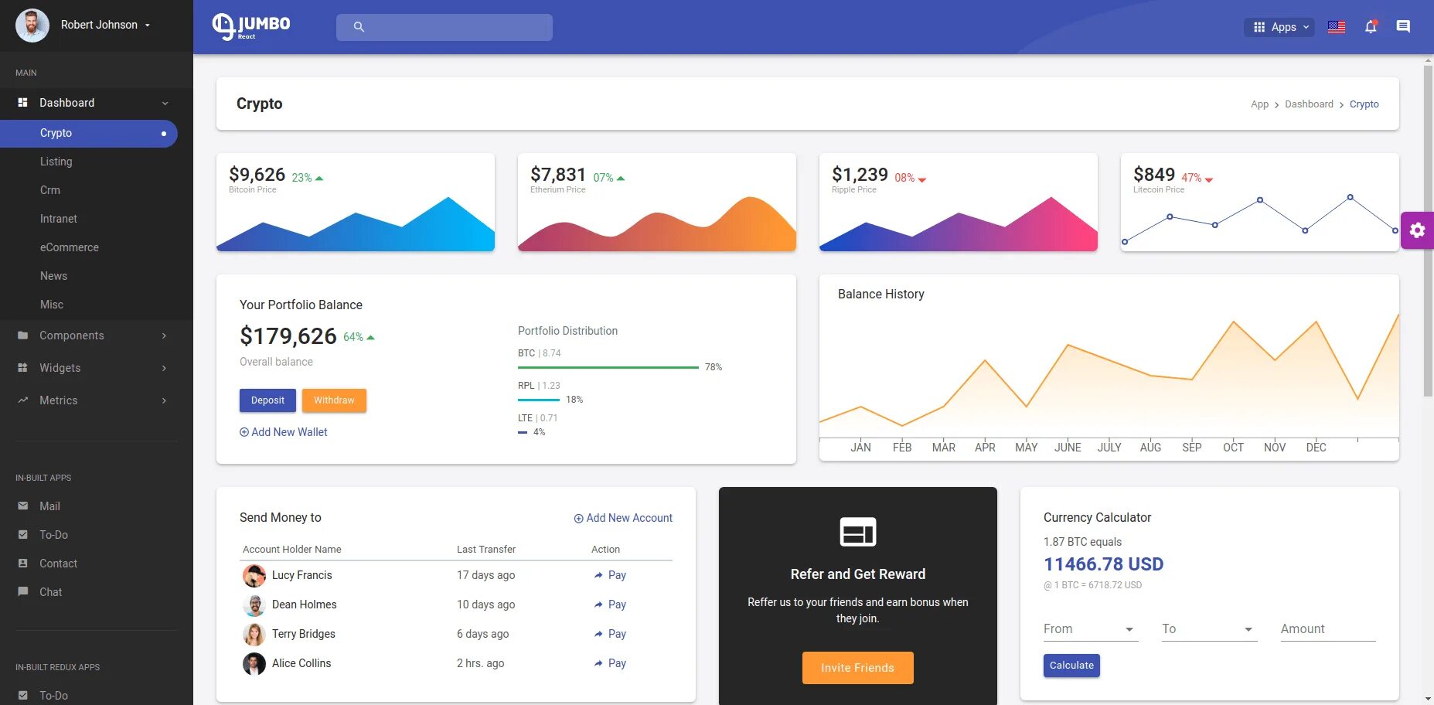Open the Robert Johnson user menu arrow
The height and width of the screenshot is (705, 1434).
147,26
